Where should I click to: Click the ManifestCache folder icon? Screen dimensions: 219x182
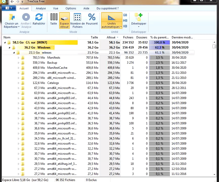coord(23,68)
